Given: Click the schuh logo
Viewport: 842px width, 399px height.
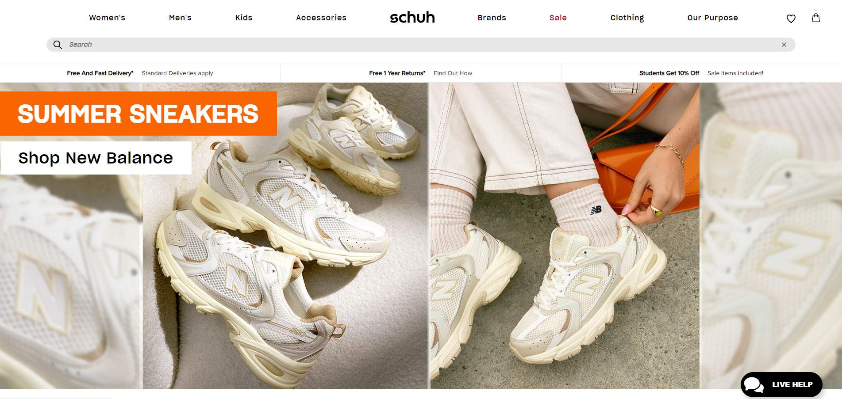Looking at the screenshot, I should click(412, 18).
